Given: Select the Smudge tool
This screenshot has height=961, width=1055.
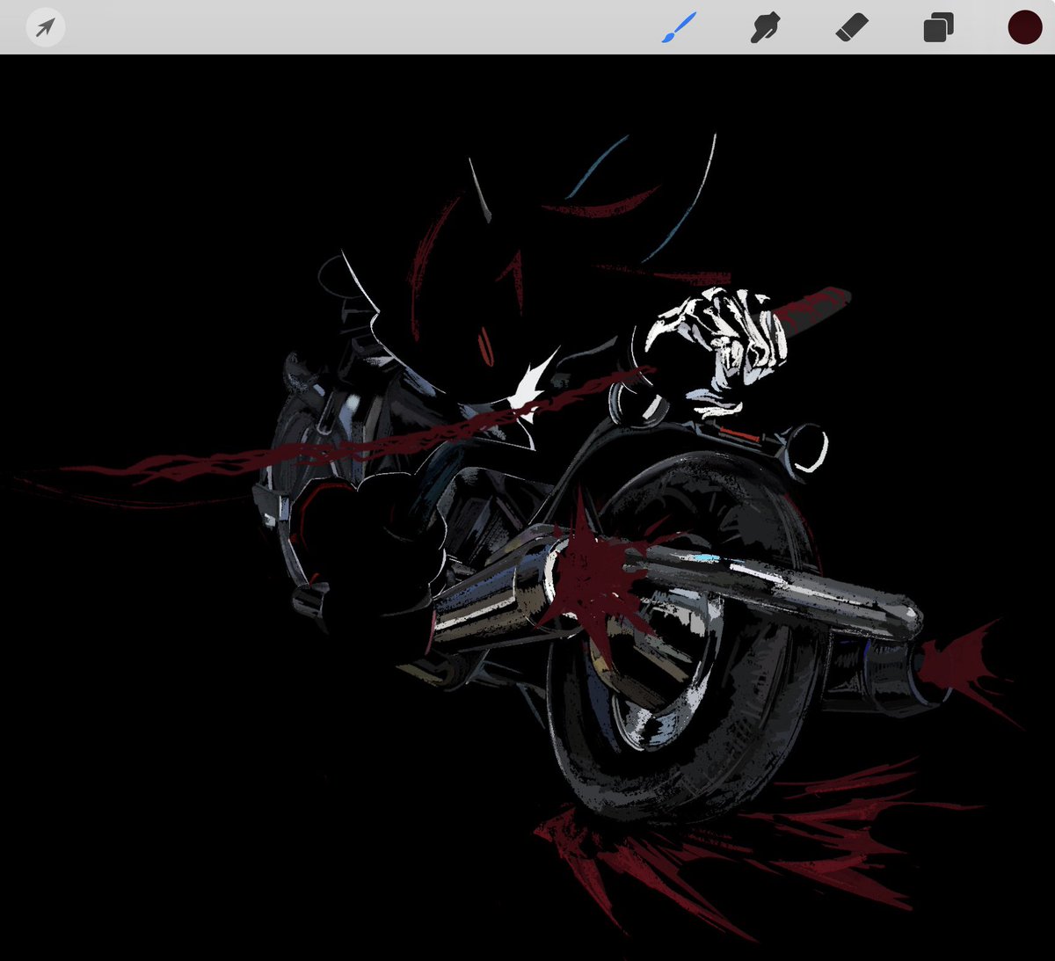Looking at the screenshot, I should (765, 27).
